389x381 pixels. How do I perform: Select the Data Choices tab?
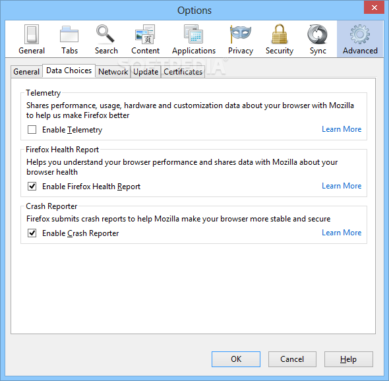click(x=69, y=71)
